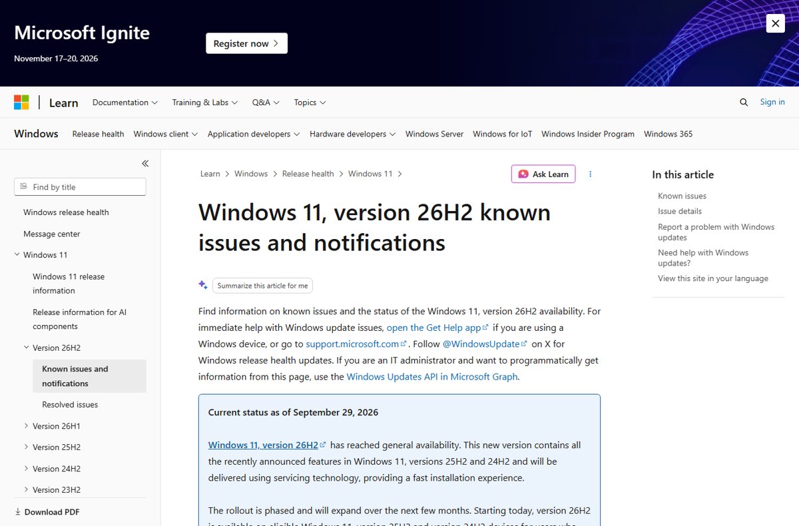Open Windows 365 navigation item
The height and width of the screenshot is (526, 799).
pos(668,134)
